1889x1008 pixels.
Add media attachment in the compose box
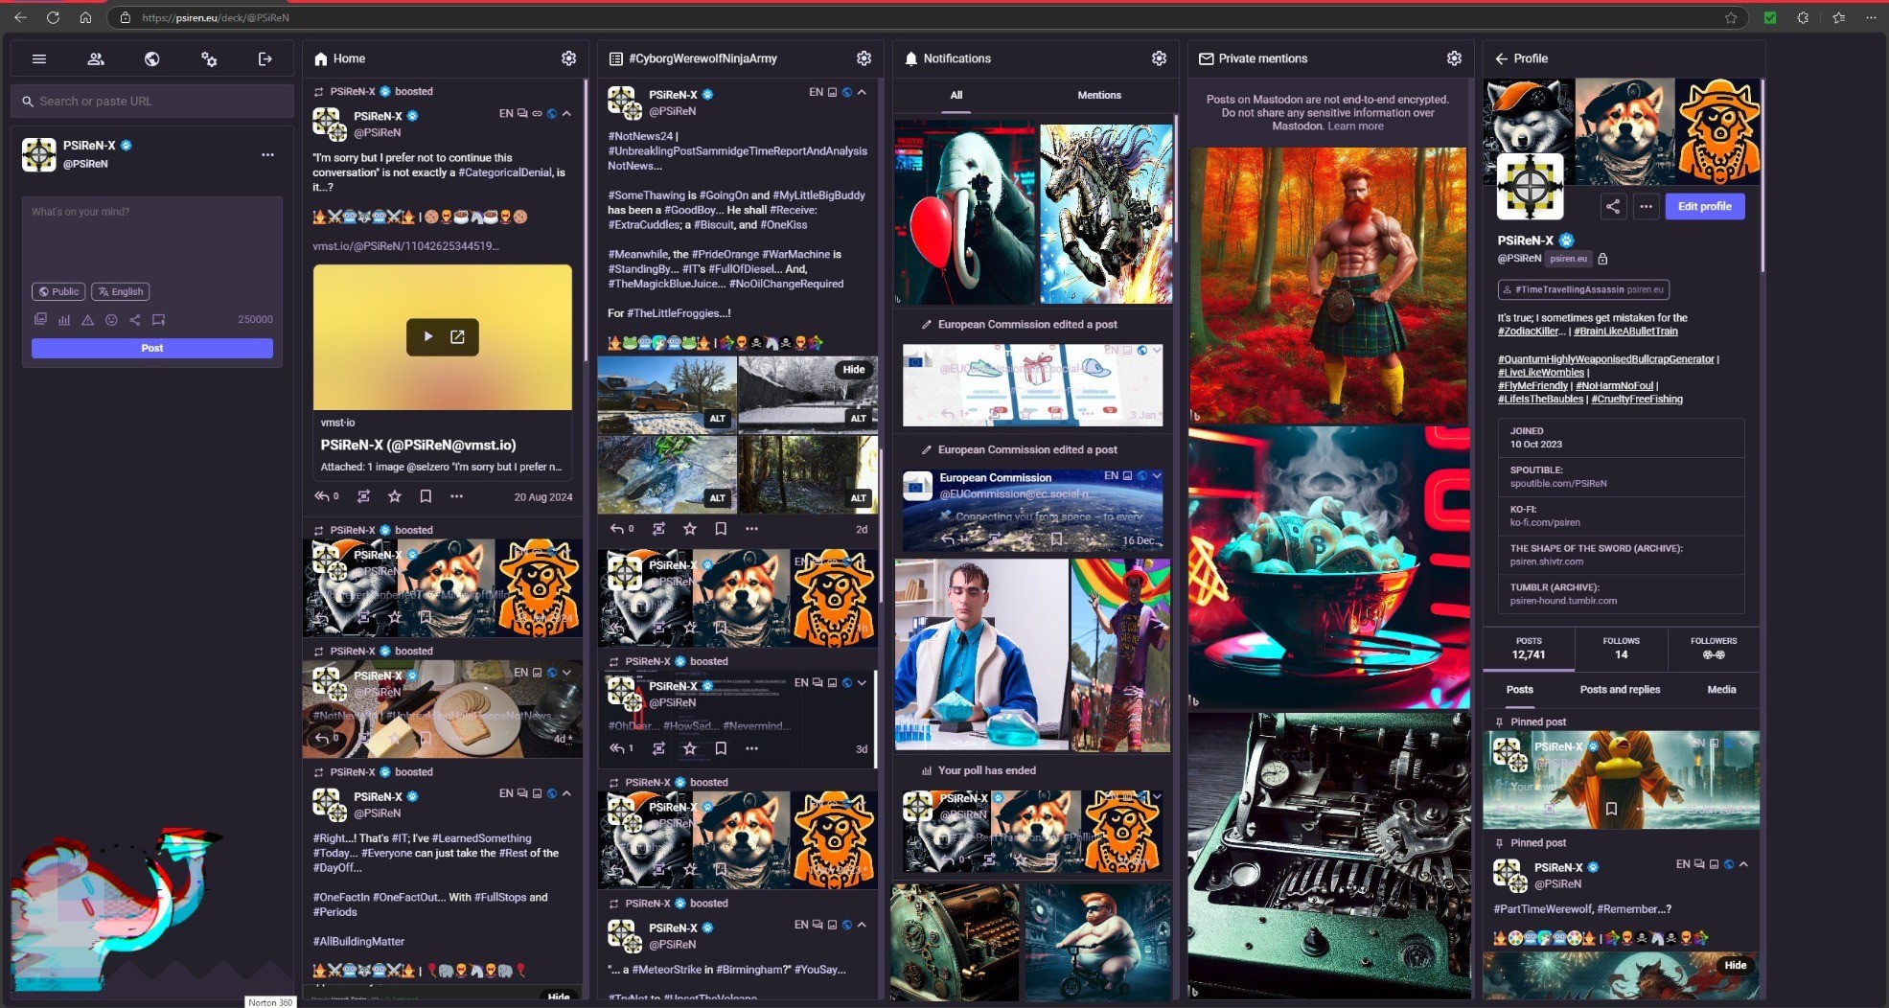click(x=40, y=320)
